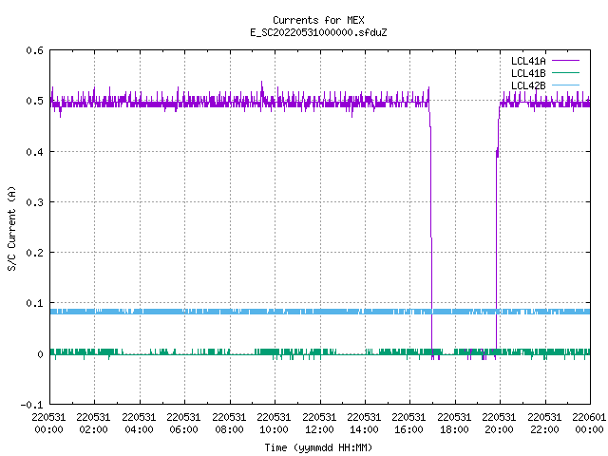Click the 220531 12:00 x-axis tick label
608x456 pixels.
319,424
